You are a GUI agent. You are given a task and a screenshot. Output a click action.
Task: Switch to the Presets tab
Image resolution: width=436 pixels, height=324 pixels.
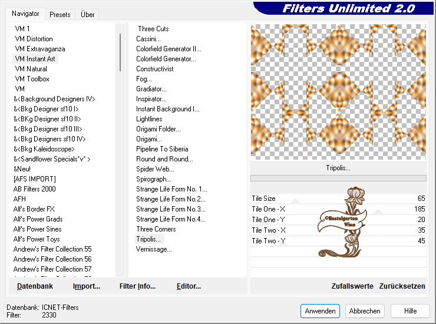60,14
